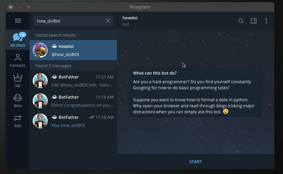
Task: Toggle the right sidebar info panel
Action: point(254,21)
